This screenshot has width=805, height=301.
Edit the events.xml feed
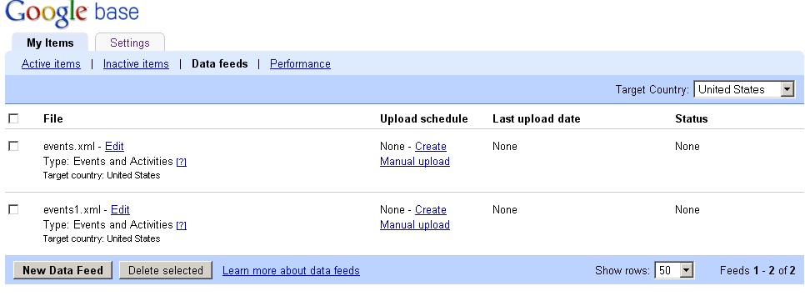click(x=114, y=147)
